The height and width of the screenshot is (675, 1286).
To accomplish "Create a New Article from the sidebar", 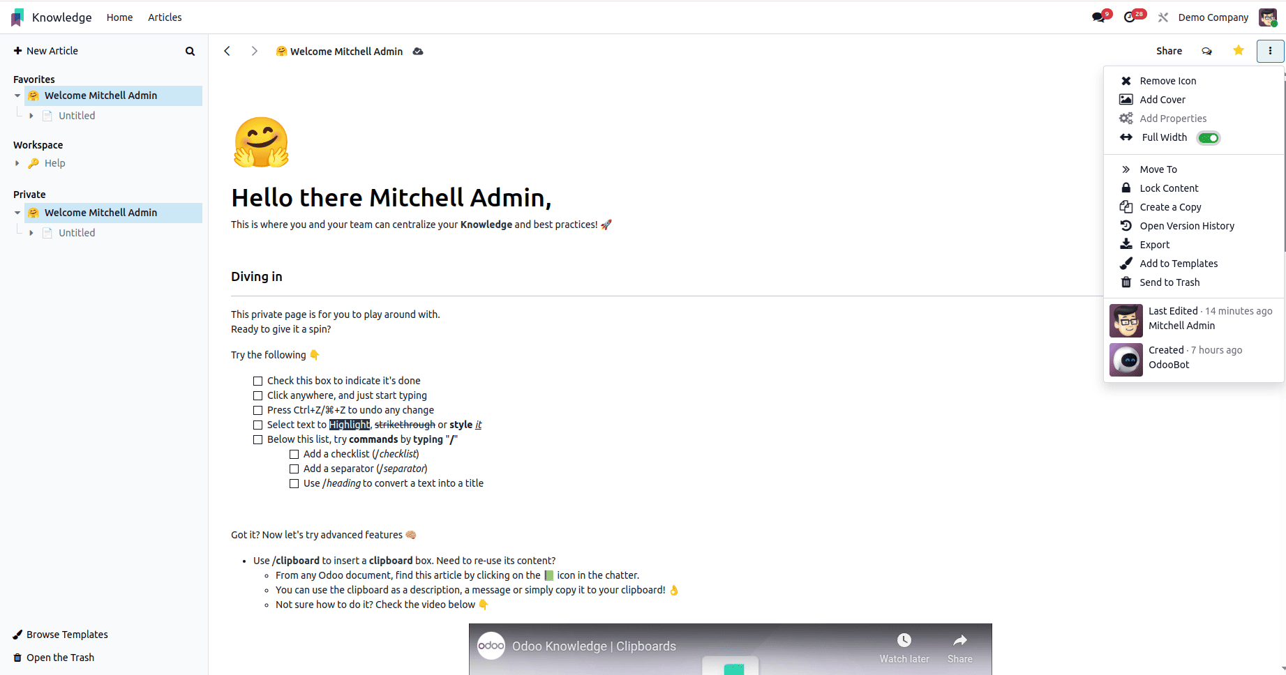I will click(x=46, y=51).
